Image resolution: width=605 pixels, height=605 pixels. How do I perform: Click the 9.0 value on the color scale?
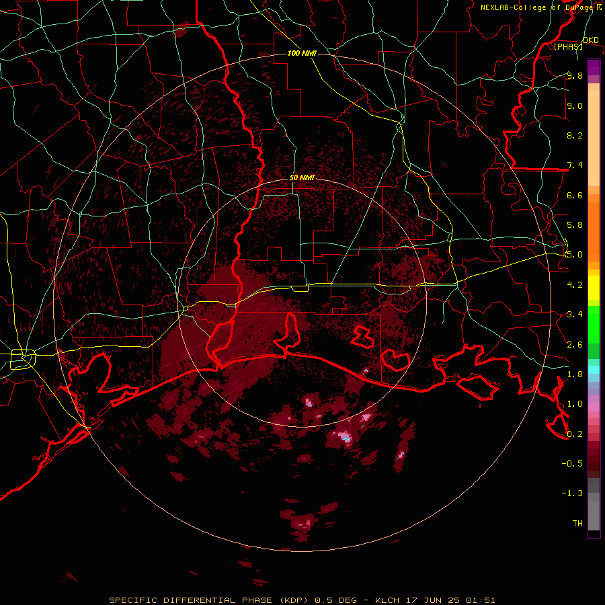coord(575,106)
